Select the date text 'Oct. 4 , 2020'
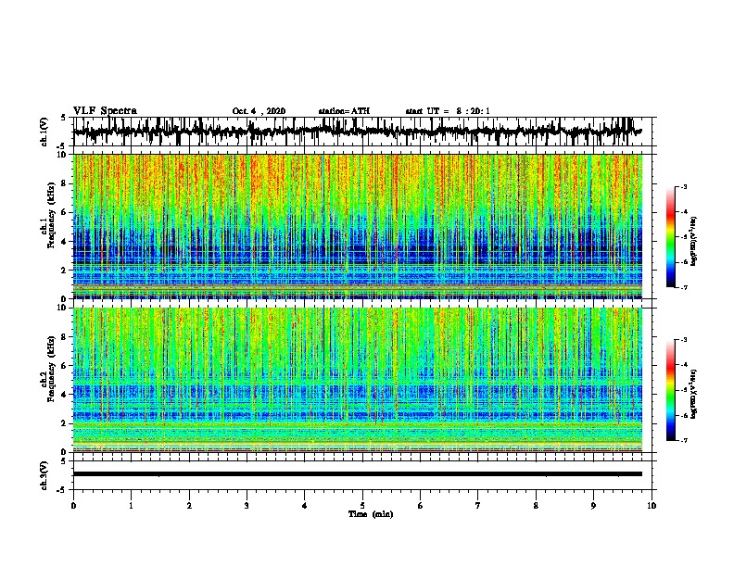Viewport: 734px width, 567px height. coord(259,111)
